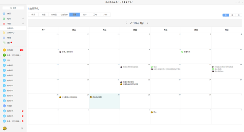Open the 概况 overview tab
This screenshot has height=132, width=244.
[x=33, y=15]
